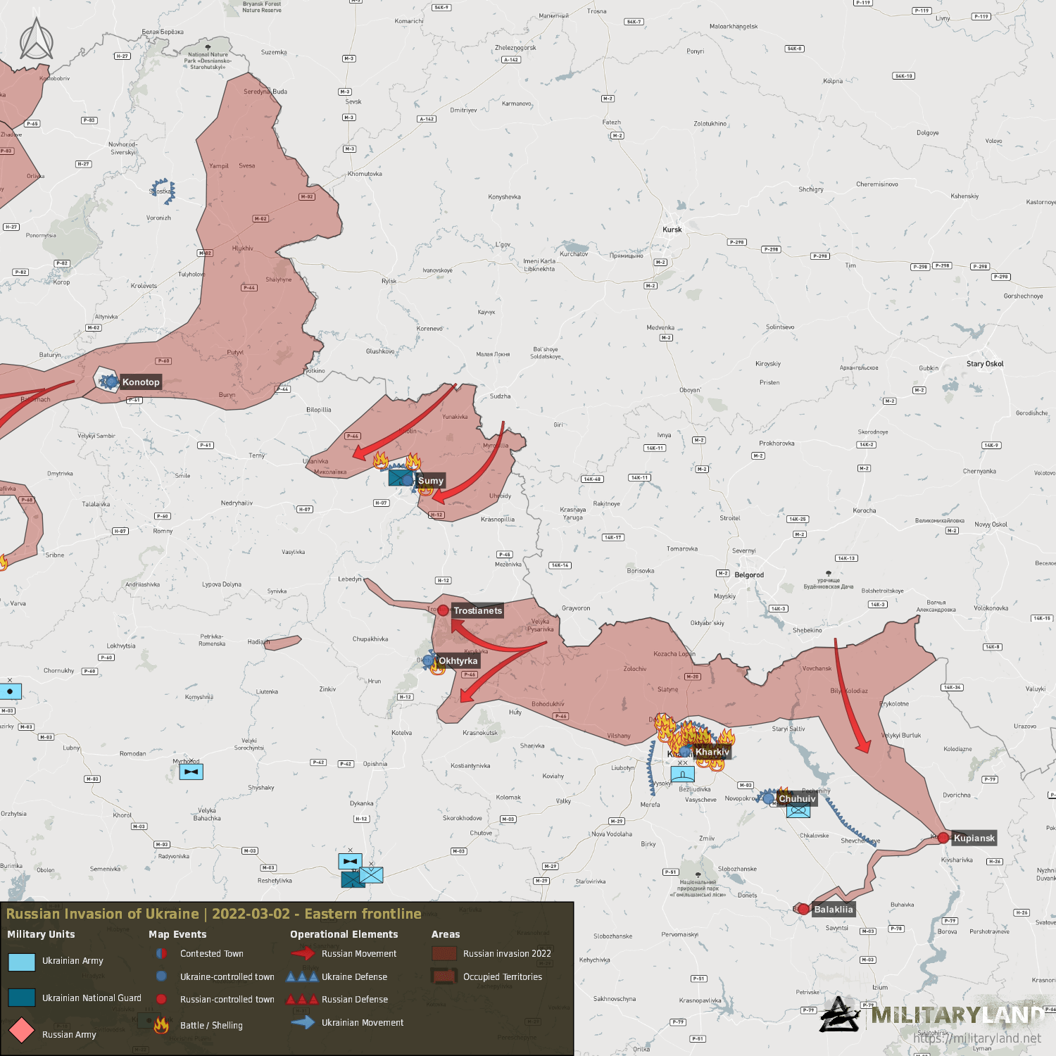Click the blue town marker at Chuhuiv

pyautogui.click(x=768, y=798)
